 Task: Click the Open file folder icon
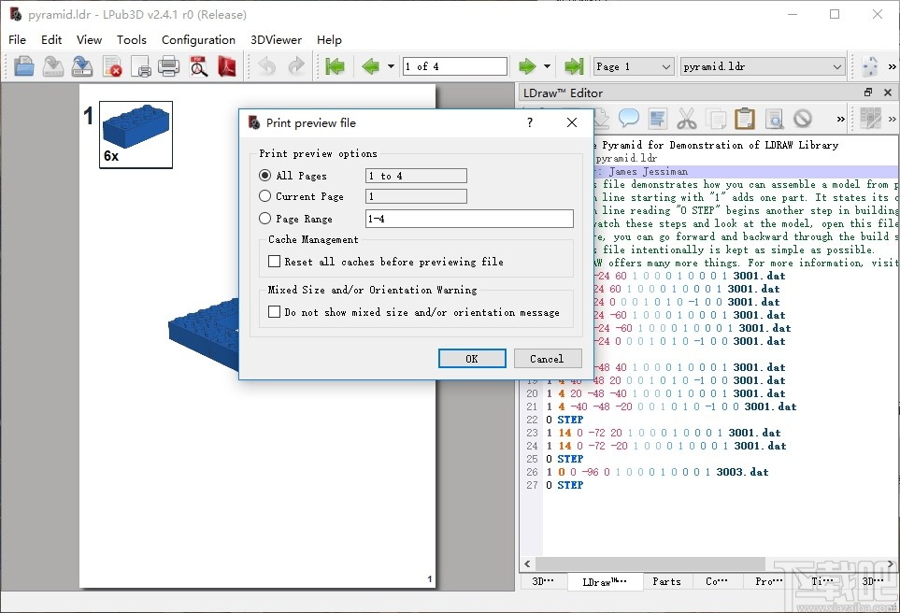[x=24, y=66]
